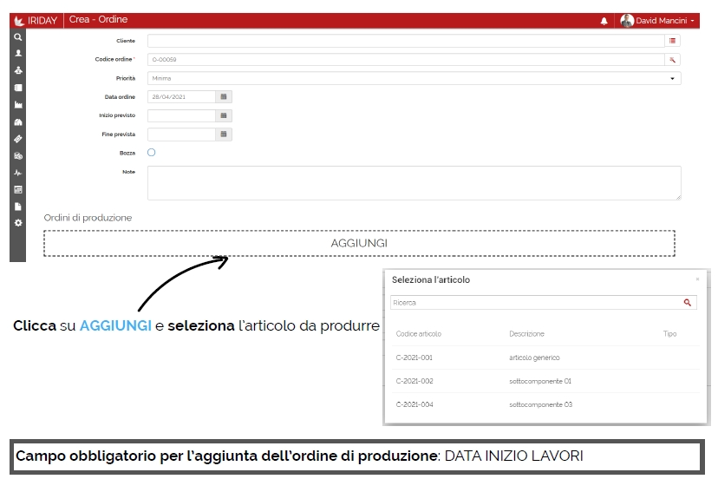Open the David Mancini user menu
Image resolution: width=718 pixels, height=479 pixels.
click(x=658, y=21)
